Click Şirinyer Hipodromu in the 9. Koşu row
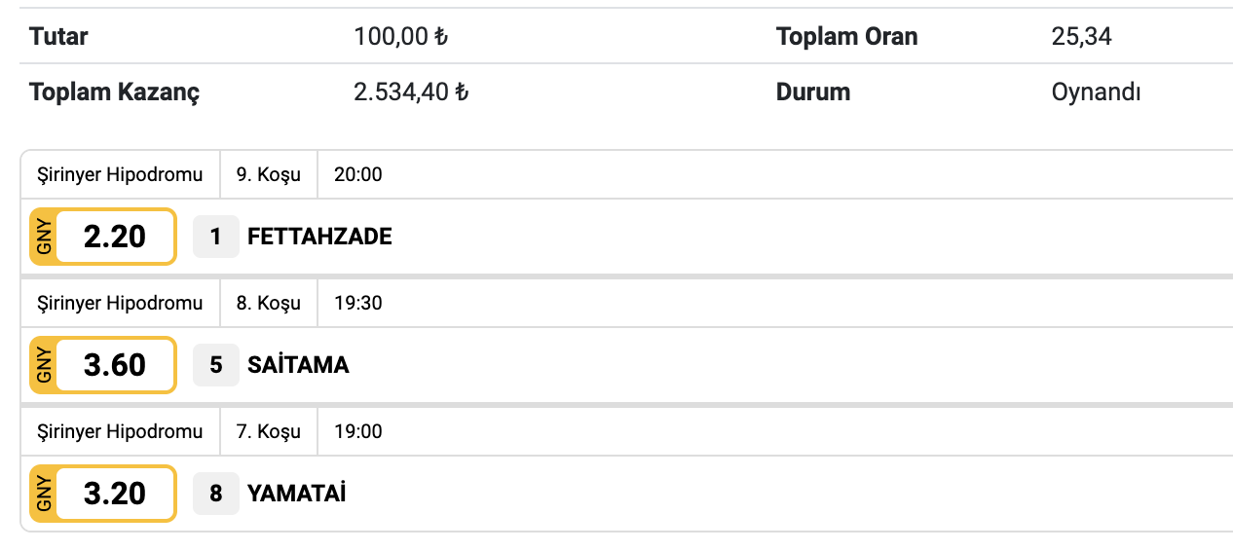The image size is (1233, 551). click(x=120, y=175)
